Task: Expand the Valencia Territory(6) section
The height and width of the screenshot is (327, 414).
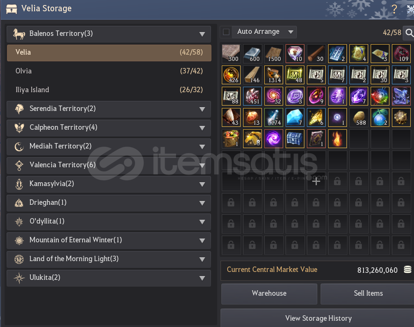Action: point(109,165)
